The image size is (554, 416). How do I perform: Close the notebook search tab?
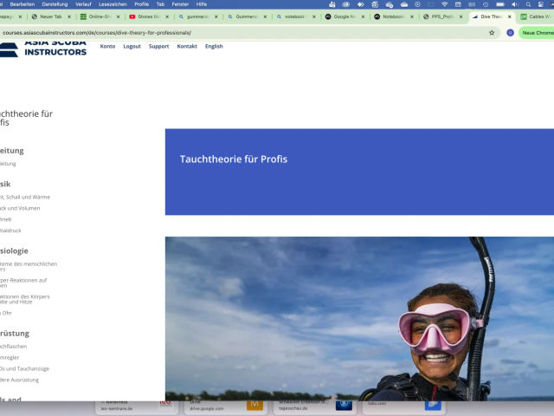click(x=313, y=16)
